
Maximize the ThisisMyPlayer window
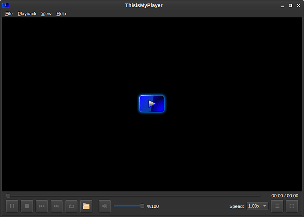[x=290, y=5]
